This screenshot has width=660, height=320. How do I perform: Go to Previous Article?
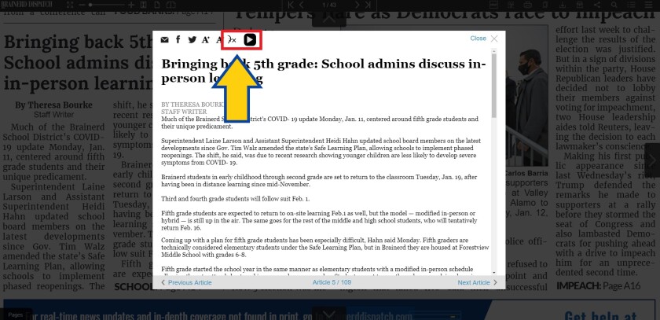(186, 282)
